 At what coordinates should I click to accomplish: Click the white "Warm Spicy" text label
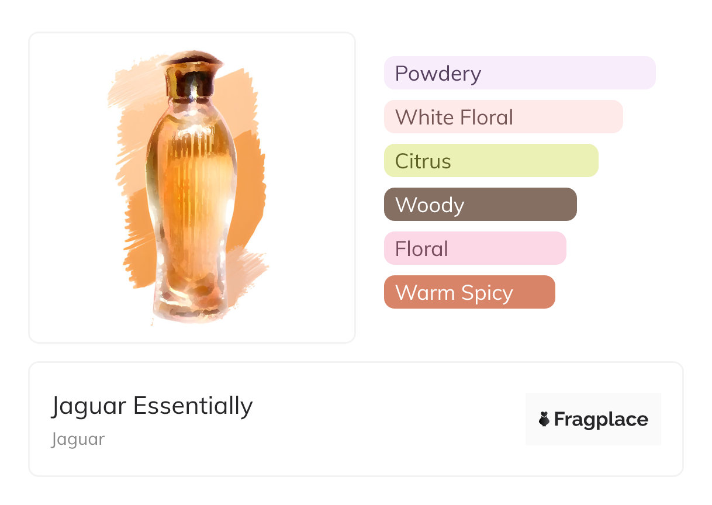(454, 293)
